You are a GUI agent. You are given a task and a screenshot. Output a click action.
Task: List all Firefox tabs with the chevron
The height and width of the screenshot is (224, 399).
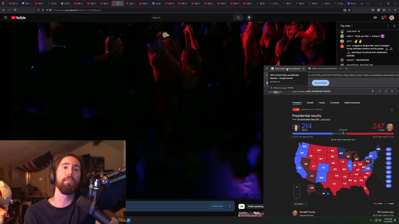point(368,4)
